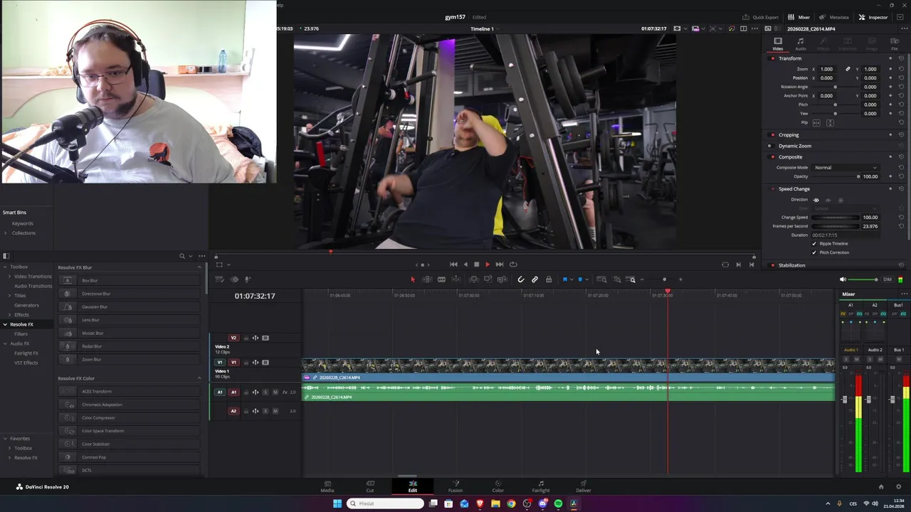Select the arrow Selection Mode tool
911x512 pixels.
click(412, 279)
